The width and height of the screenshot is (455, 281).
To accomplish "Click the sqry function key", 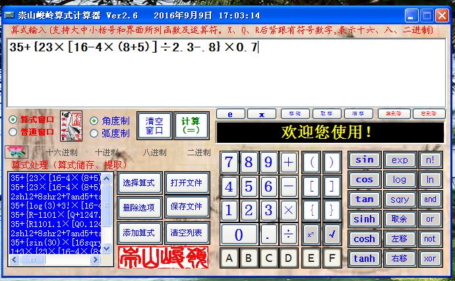I will tap(400, 199).
